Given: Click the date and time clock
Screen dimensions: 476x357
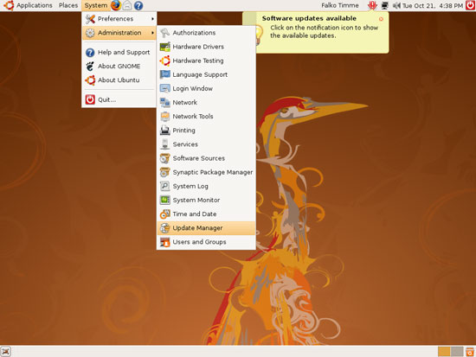Looking at the screenshot, I should click(433, 5).
